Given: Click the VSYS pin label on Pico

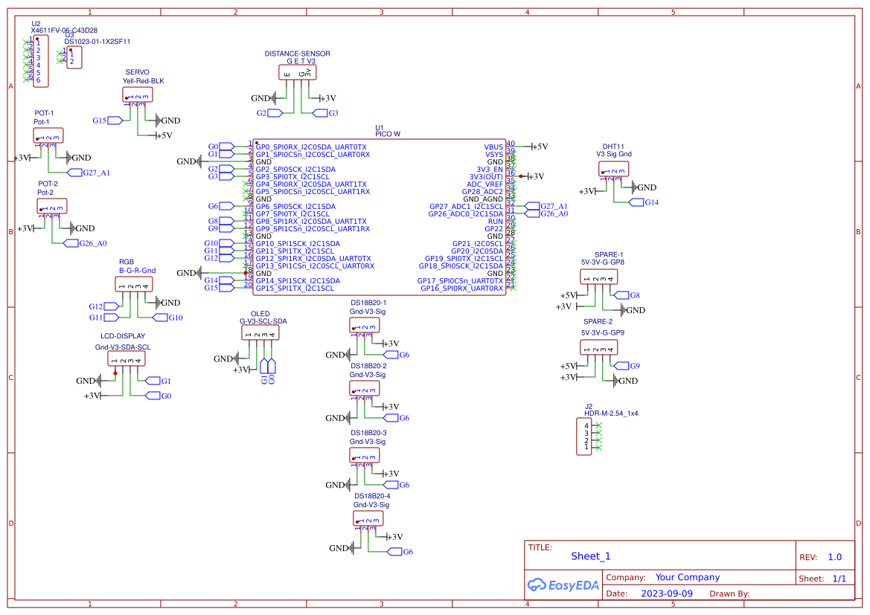Looking at the screenshot, I should click(494, 155).
